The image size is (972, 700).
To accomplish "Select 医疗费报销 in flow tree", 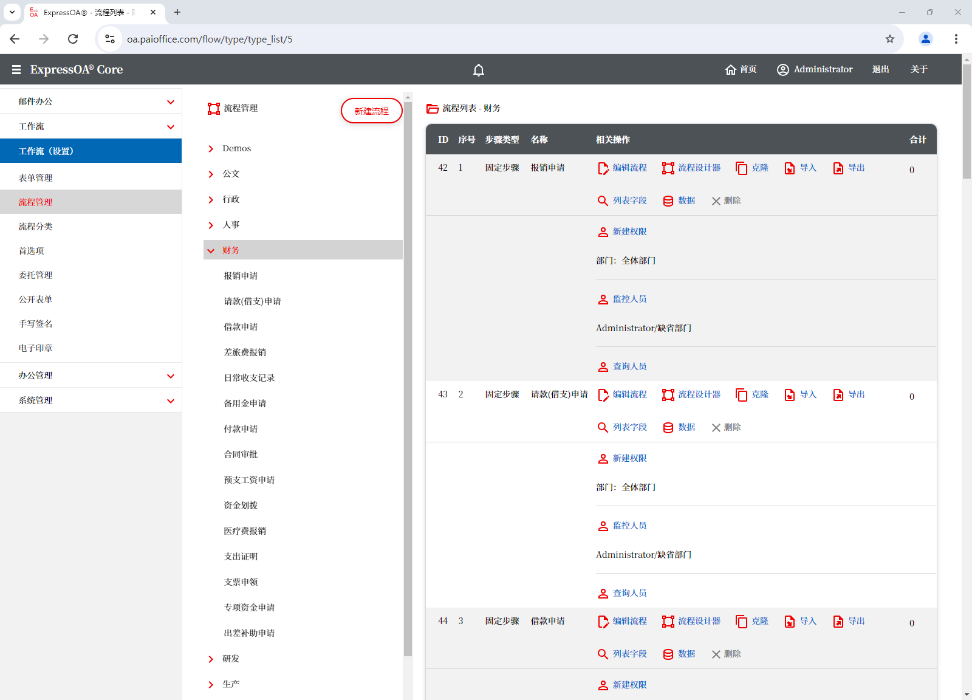I will click(245, 531).
